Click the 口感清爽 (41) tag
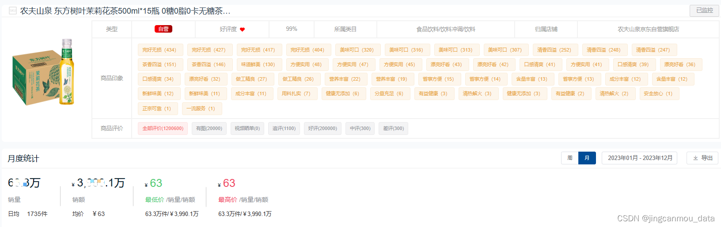Viewport: 721px width, 227px height. click(540, 64)
